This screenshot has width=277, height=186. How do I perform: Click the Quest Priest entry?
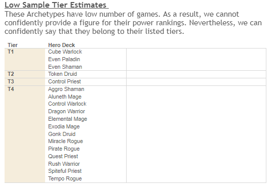[63, 156]
